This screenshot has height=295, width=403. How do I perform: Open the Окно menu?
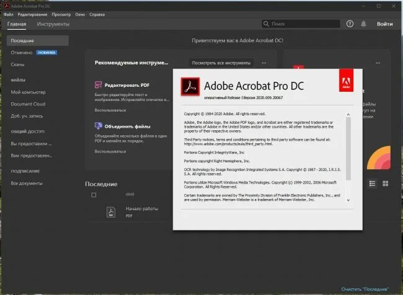80,14
